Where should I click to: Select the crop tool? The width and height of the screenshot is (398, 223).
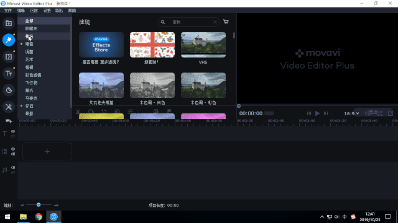point(104,111)
